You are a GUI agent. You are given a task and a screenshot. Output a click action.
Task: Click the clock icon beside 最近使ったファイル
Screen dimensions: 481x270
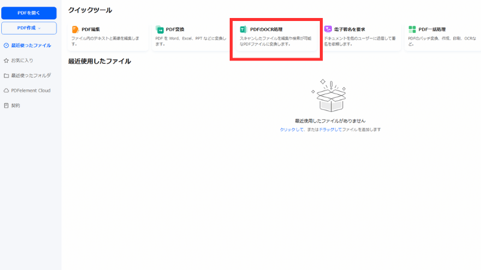click(x=6, y=46)
